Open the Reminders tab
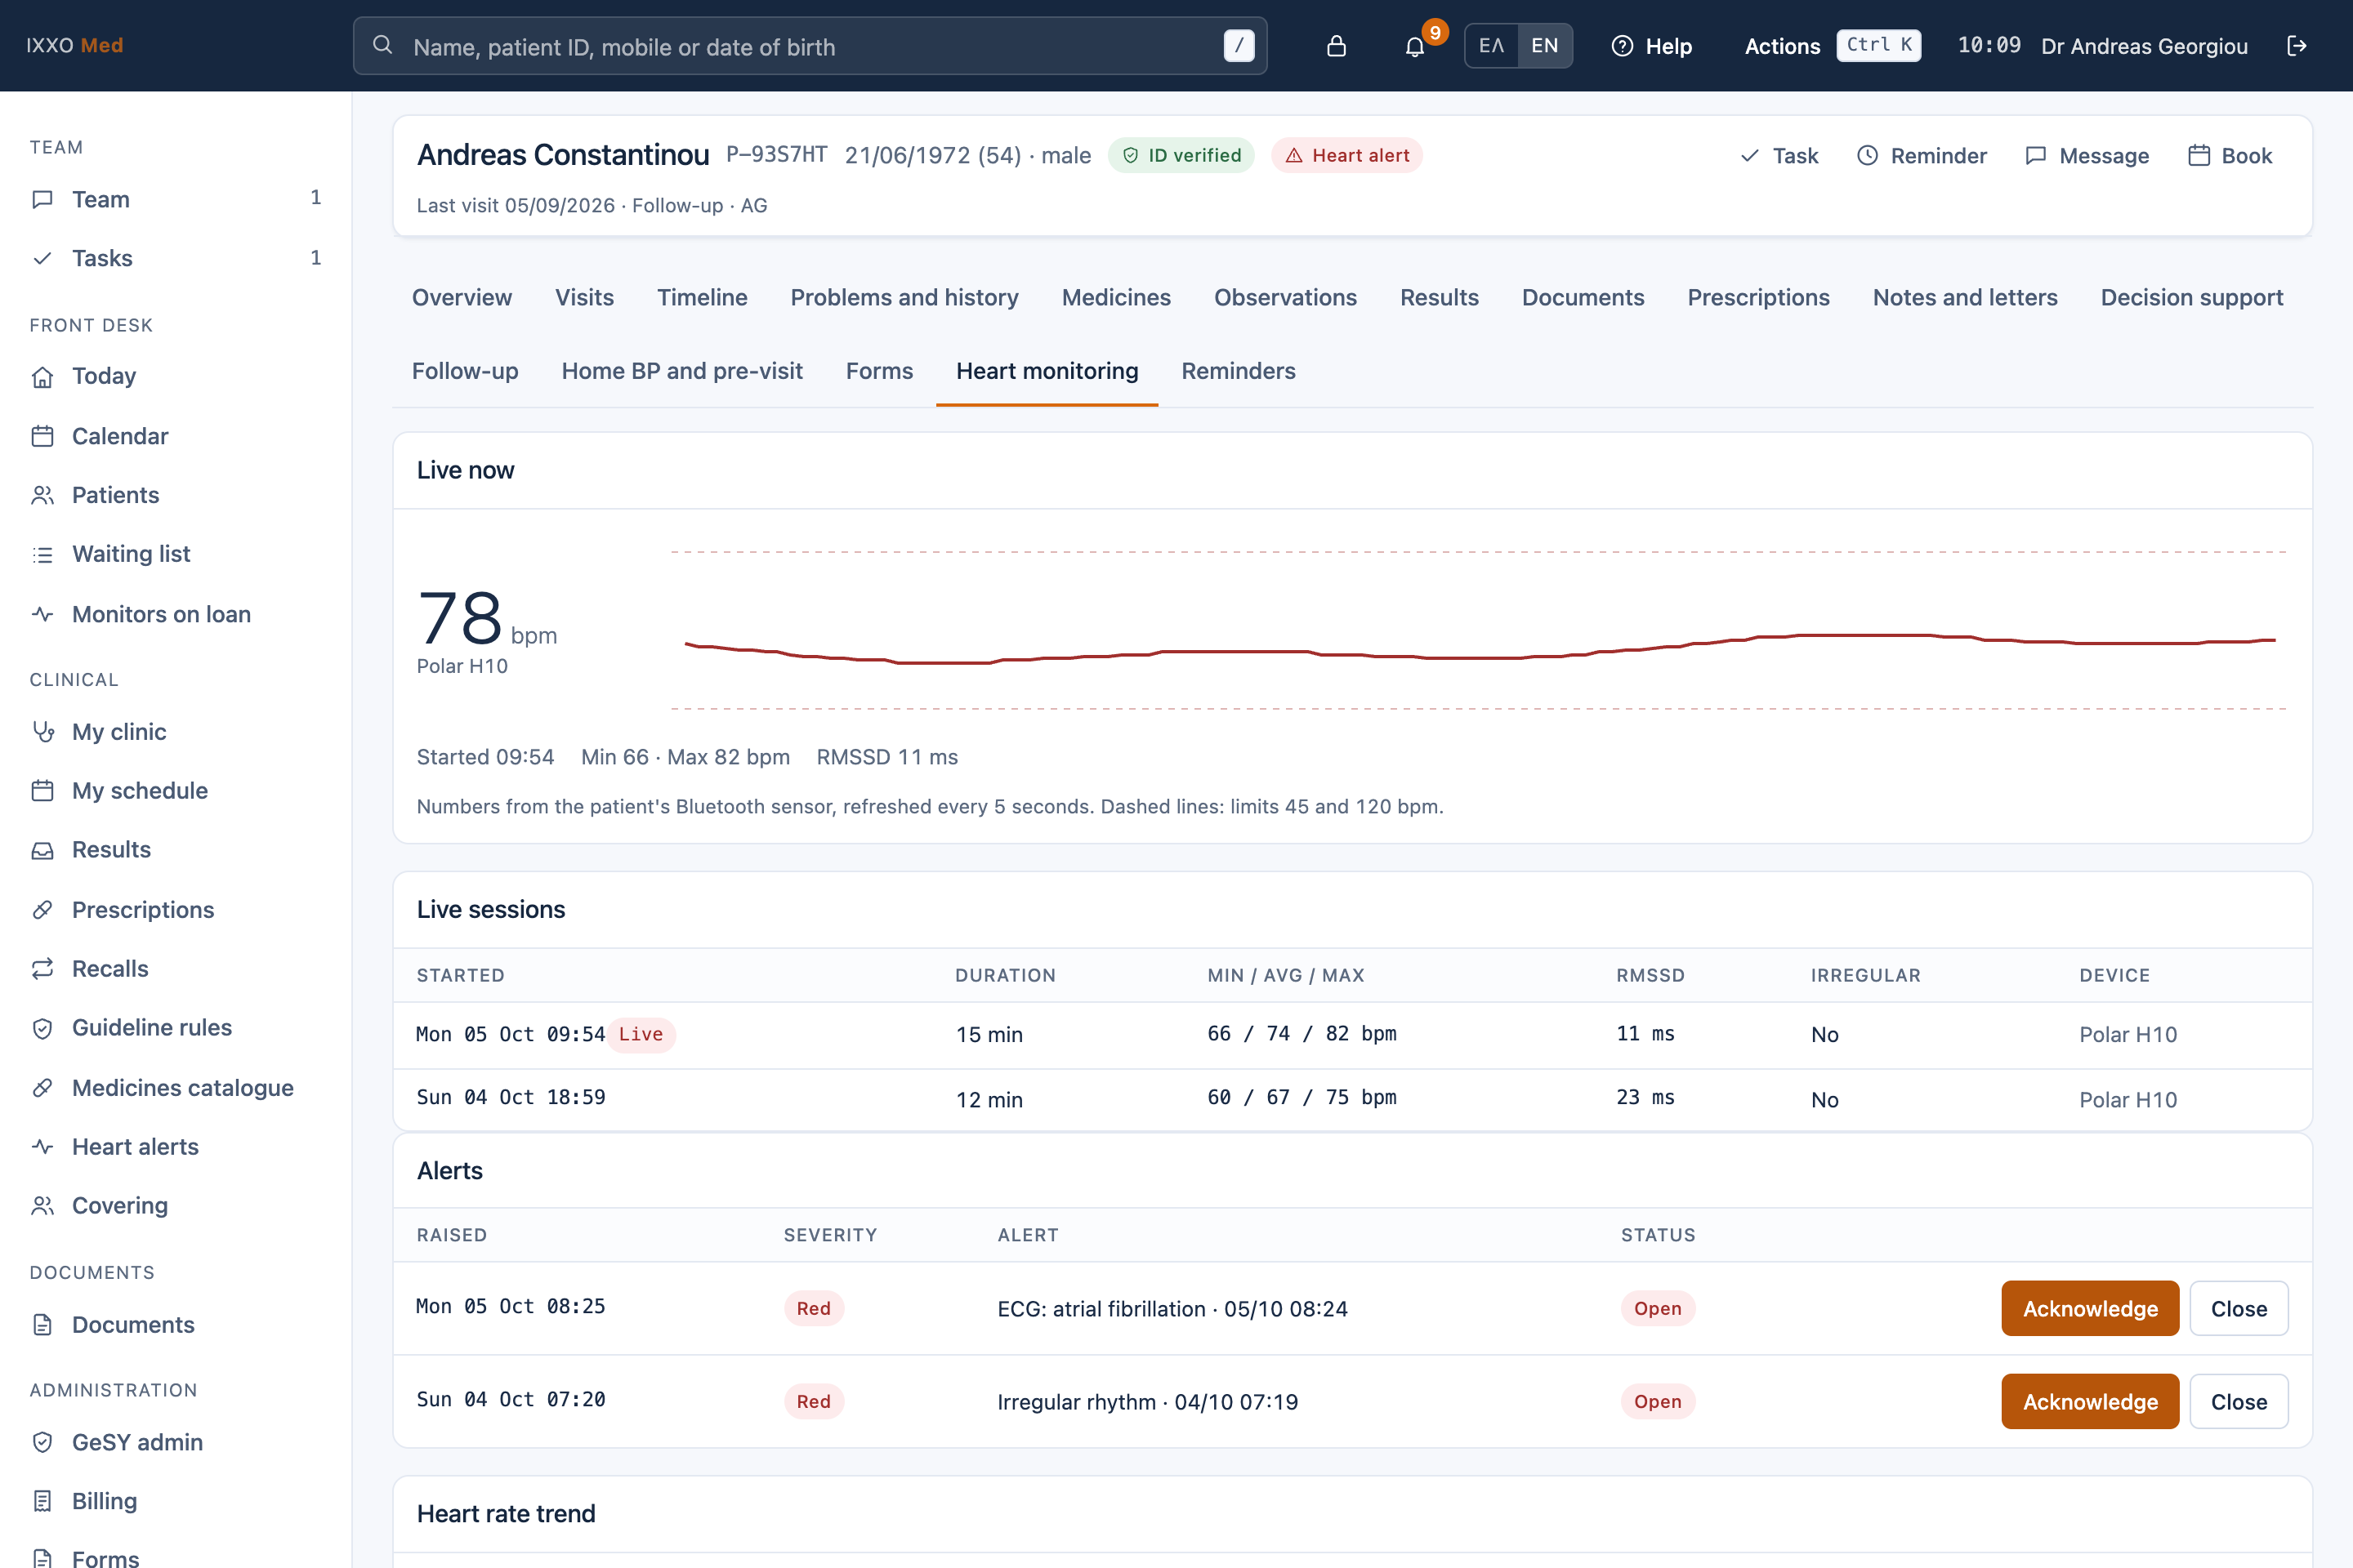Screen dimensions: 2353x1568 (x=1238, y=371)
